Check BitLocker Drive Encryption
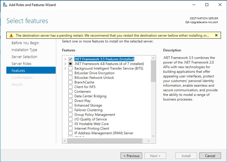The height and width of the screenshot is (162, 227). pyautogui.click(x=70, y=73)
